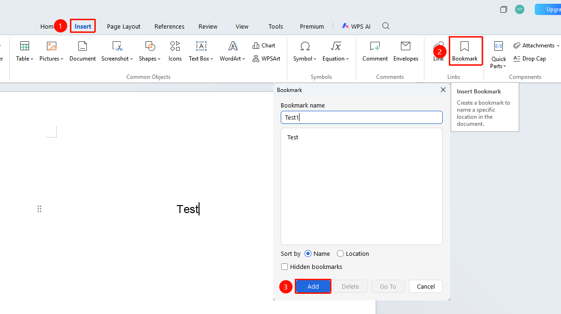Open the Symbol picker
This screenshot has height=314, width=561.
point(305,51)
